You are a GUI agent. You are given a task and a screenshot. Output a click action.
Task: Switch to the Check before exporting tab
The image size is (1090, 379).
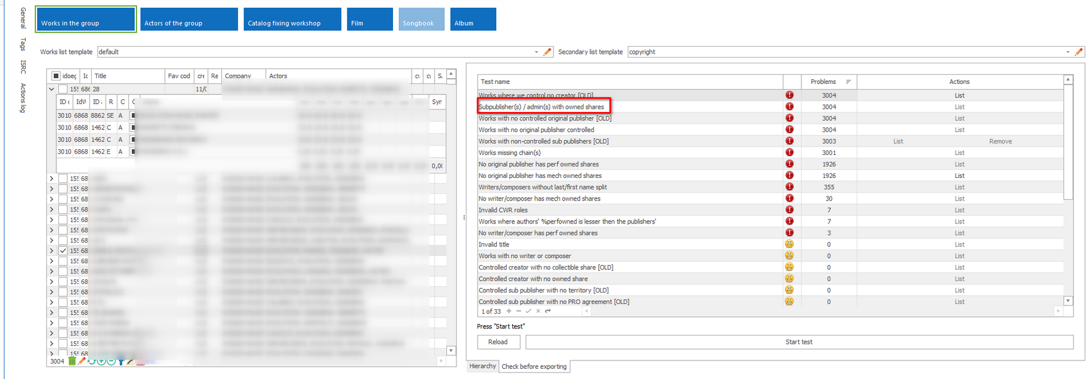(x=533, y=367)
